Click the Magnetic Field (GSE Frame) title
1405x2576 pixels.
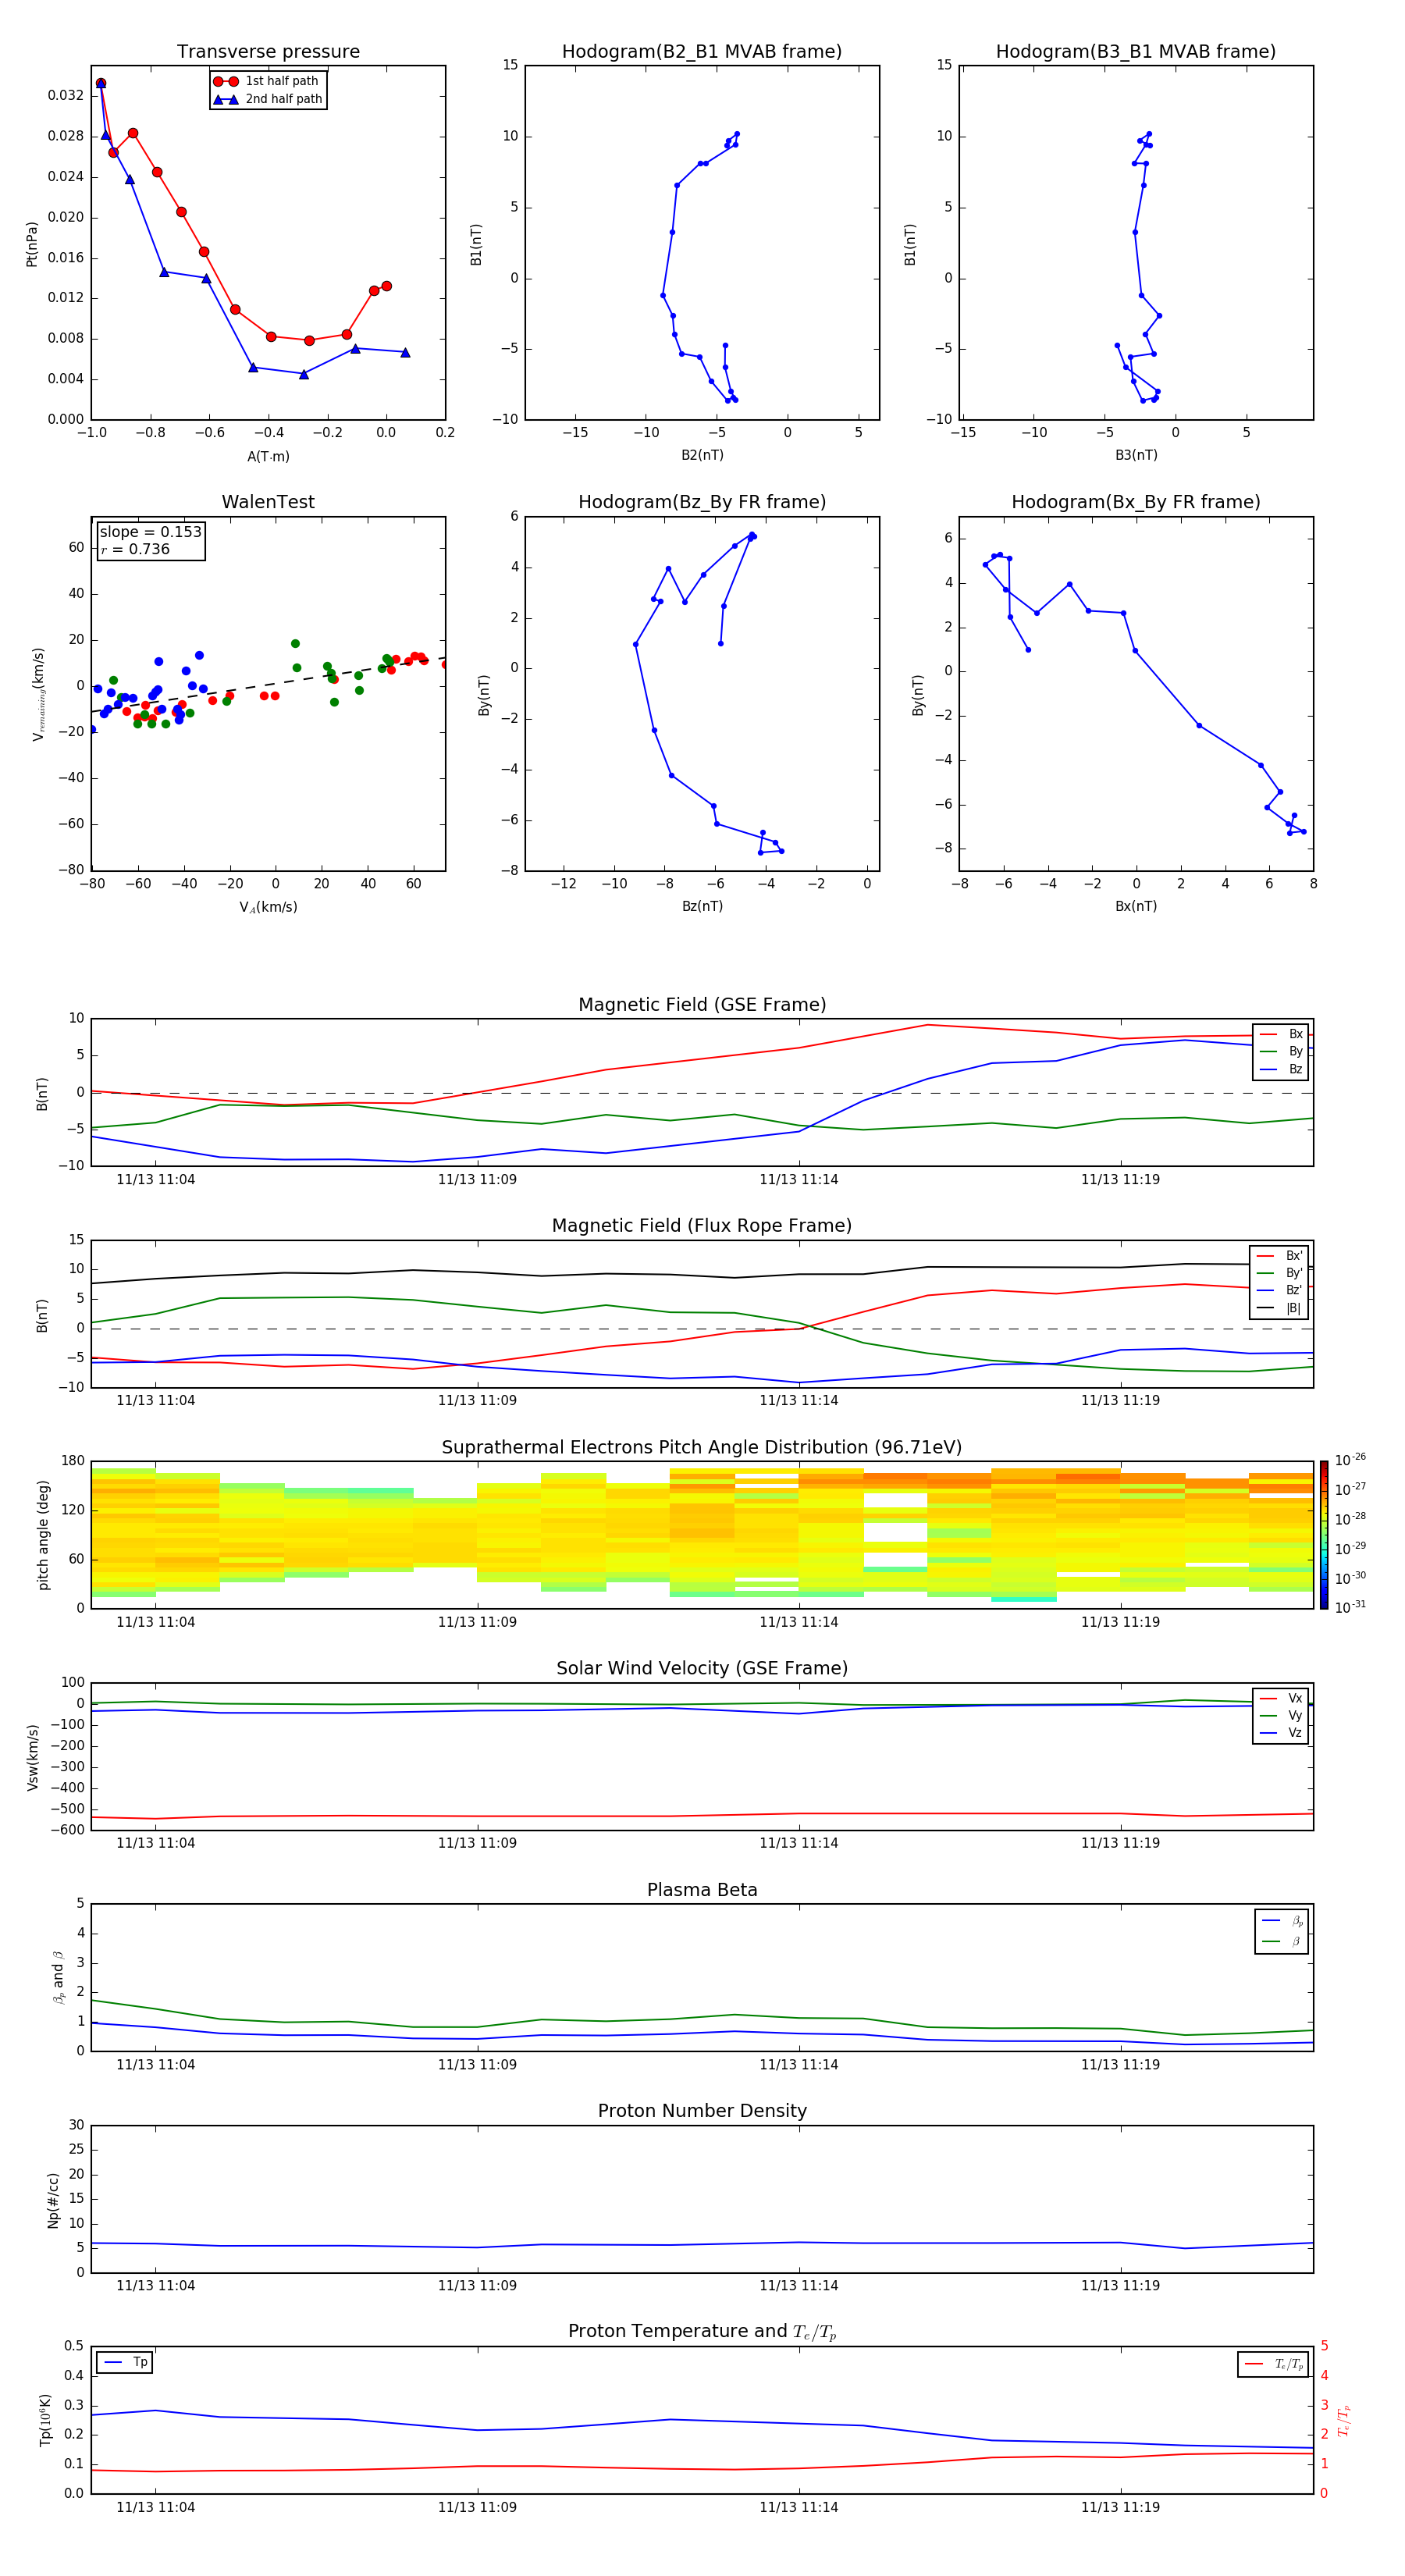(x=702, y=1005)
